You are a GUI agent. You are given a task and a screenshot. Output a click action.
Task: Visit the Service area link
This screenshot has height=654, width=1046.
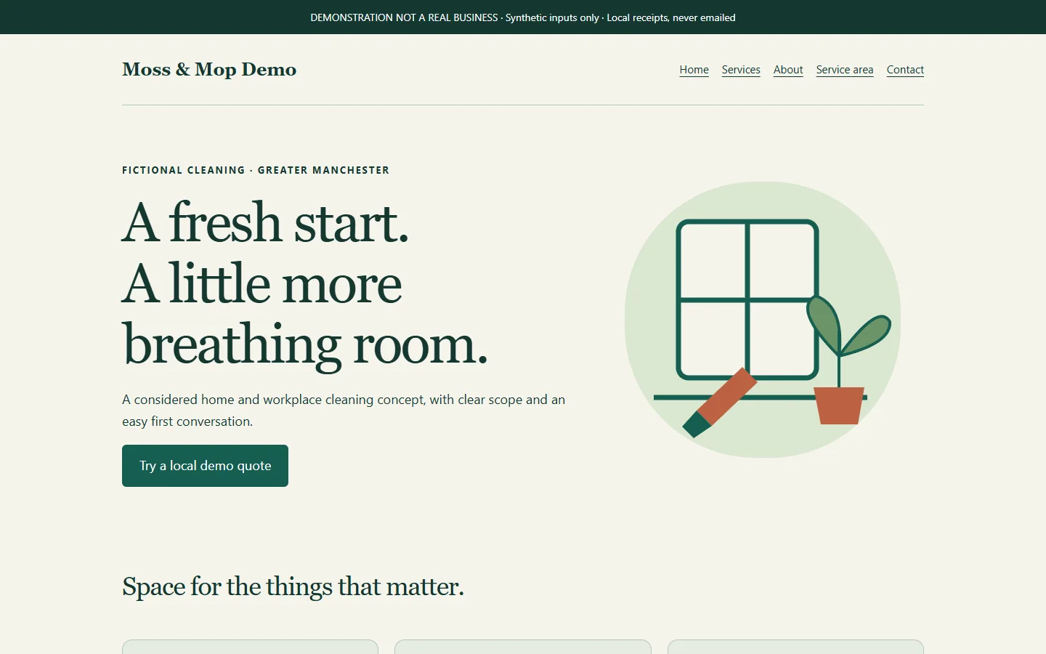tap(845, 70)
